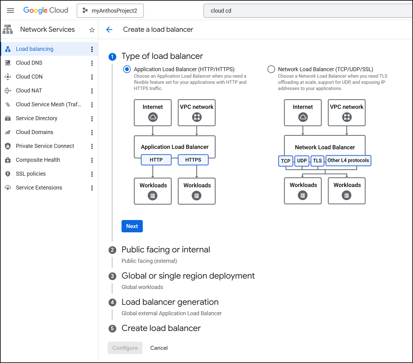Click the Google Cloud logo
The height and width of the screenshot is (363, 413).
[x=46, y=10]
